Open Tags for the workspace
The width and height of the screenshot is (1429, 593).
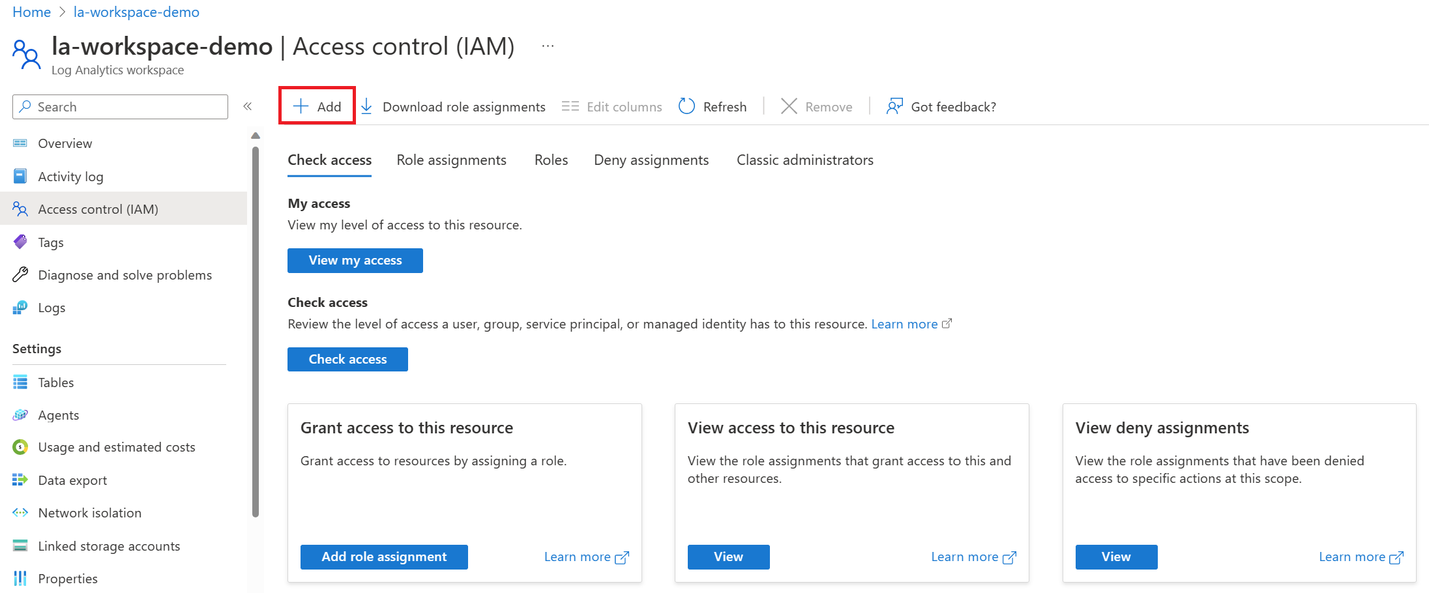pyautogui.click(x=50, y=242)
